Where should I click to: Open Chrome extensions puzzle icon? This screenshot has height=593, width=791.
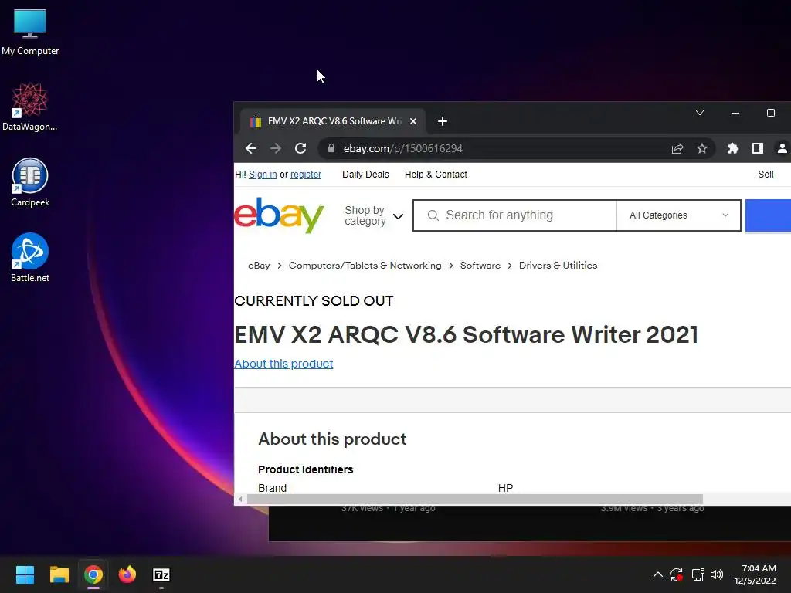(x=732, y=148)
